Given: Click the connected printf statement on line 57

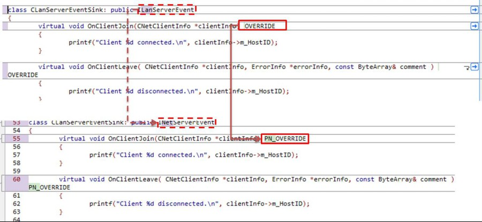Looking at the screenshot, I should pyautogui.click(x=194, y=155).
